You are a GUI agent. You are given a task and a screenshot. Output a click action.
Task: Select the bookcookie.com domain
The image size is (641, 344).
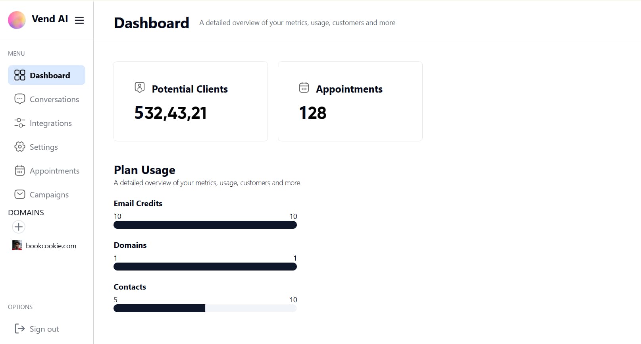[x=51, y=246]
